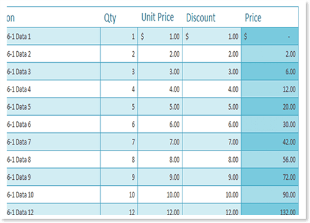Click the cell labeled 6-1 Data 4
The height and width of the screenshot is (223, 310).
pos(53,89)
